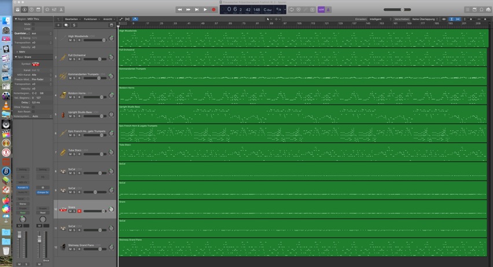
Task: Mute the High Woodwinds track
Action: click(70, 40)
